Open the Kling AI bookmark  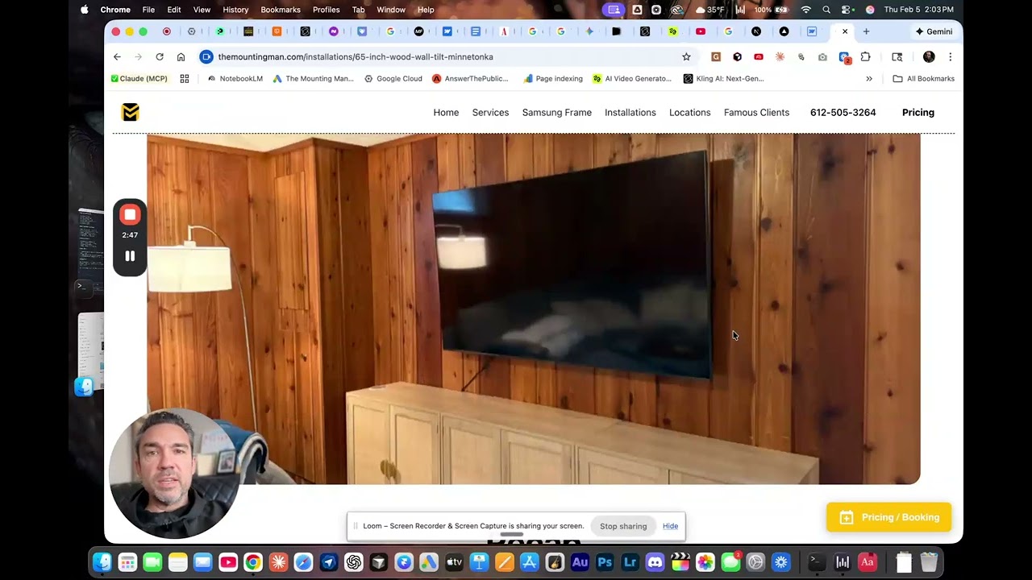(x=723, y=78)
